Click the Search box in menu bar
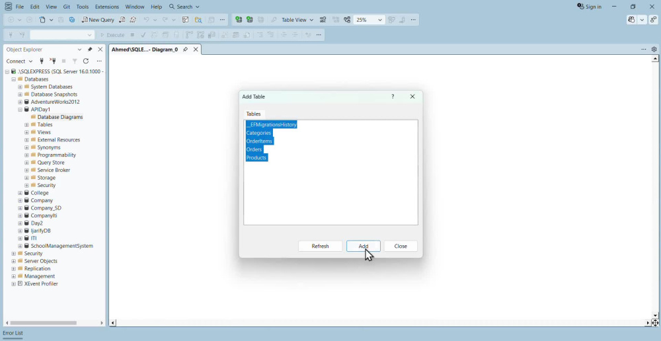Screen dimensions: 661x341 point(184,7)
